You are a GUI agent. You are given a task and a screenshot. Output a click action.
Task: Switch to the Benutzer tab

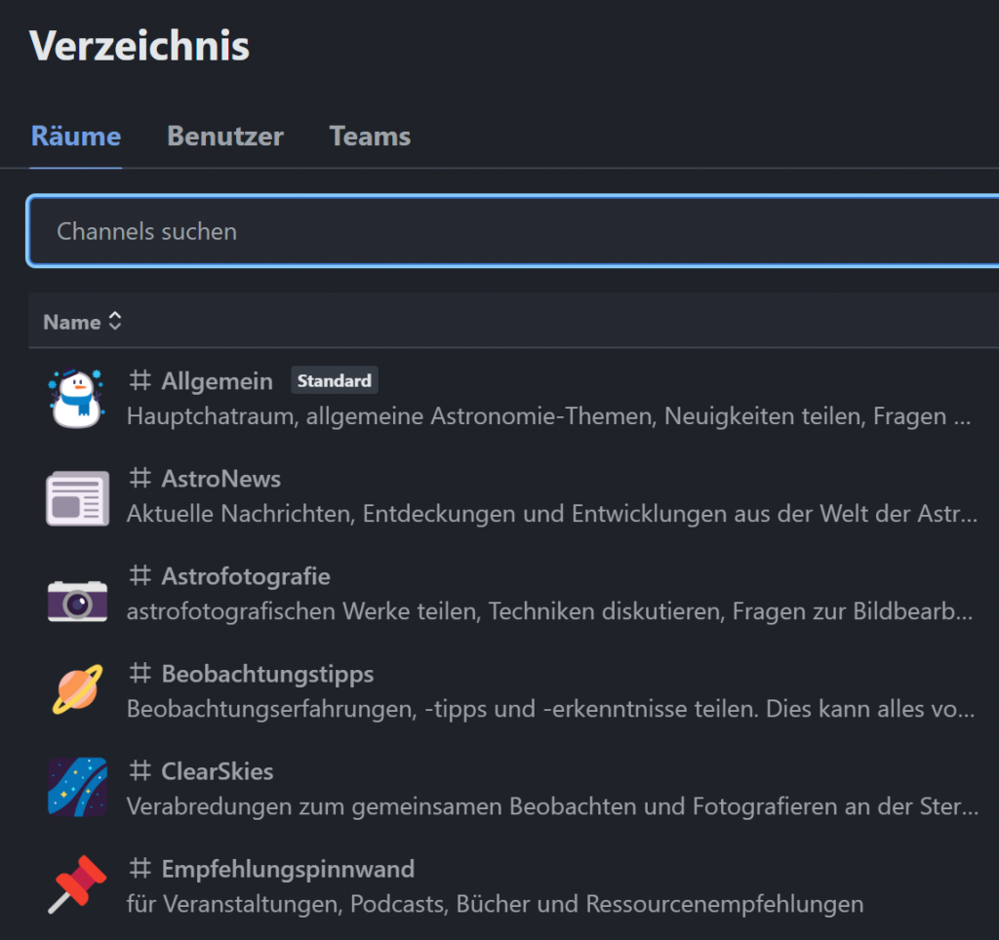(225, 137)
